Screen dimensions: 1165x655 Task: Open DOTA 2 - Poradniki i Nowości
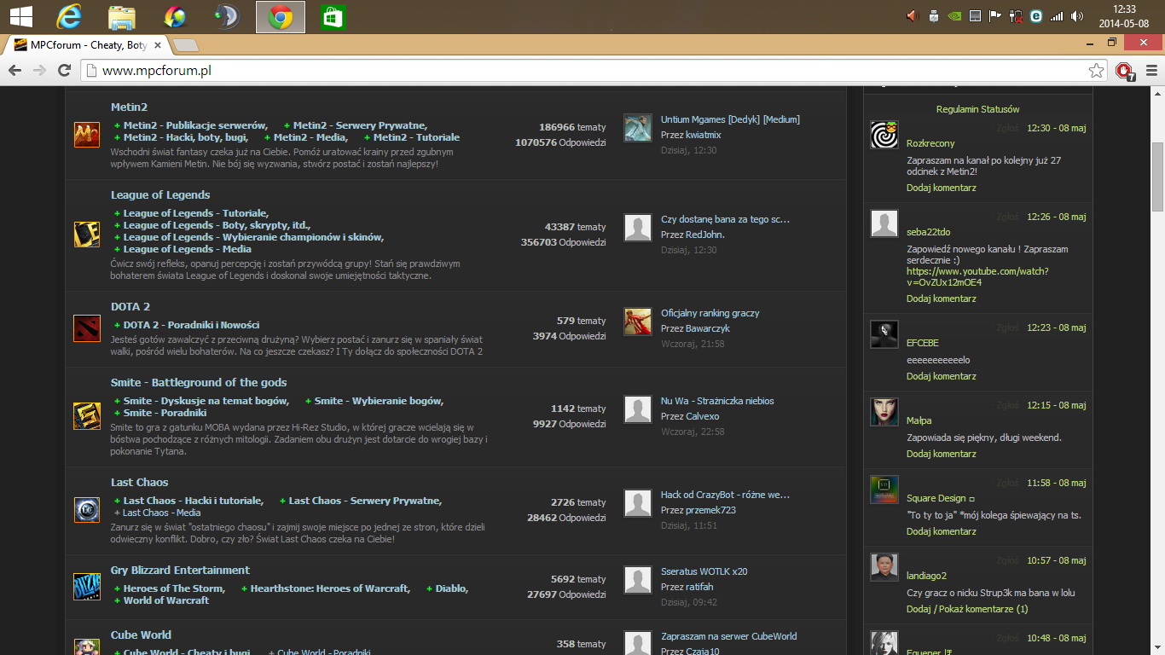pos(191,325)
